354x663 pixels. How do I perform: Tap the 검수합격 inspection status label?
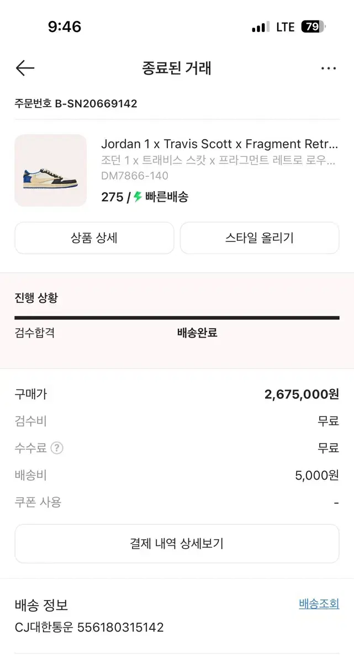point(34,333)
